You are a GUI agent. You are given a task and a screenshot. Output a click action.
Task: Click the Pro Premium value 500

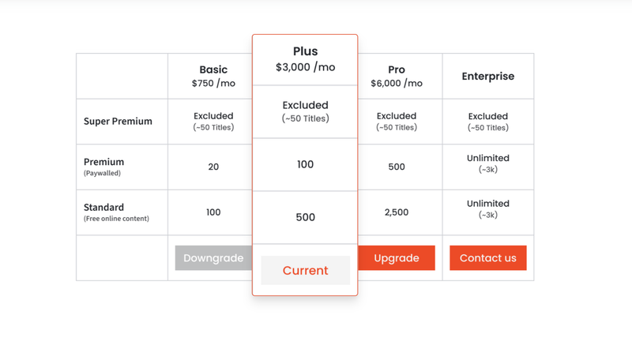[397, 167]
